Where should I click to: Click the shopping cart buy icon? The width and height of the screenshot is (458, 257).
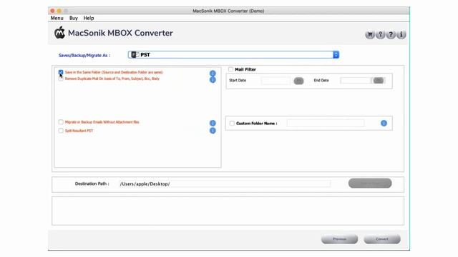370,35
